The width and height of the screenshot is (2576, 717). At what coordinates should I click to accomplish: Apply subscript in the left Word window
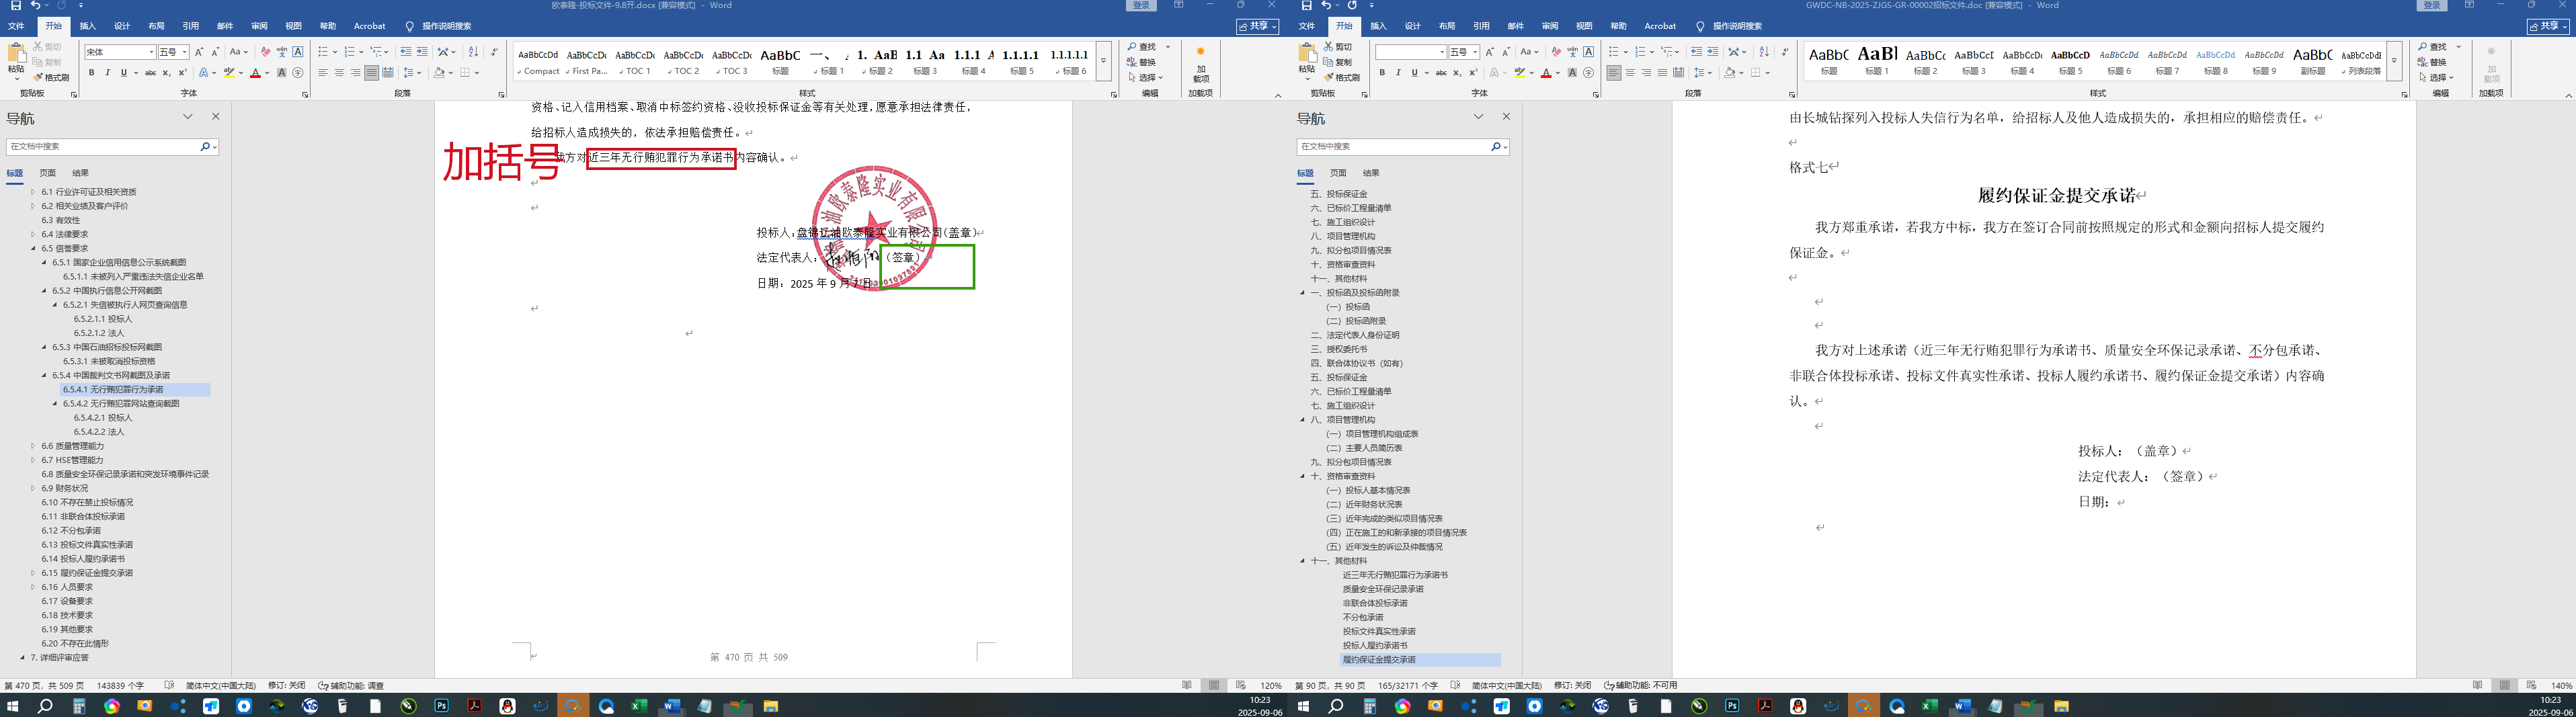pos(166,73)
